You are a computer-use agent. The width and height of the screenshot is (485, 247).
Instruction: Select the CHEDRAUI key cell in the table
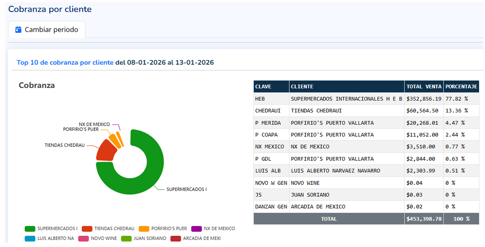271,111
